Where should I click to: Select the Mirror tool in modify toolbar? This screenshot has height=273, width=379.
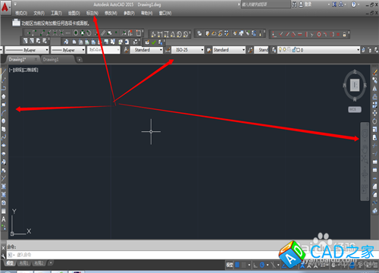374,89
